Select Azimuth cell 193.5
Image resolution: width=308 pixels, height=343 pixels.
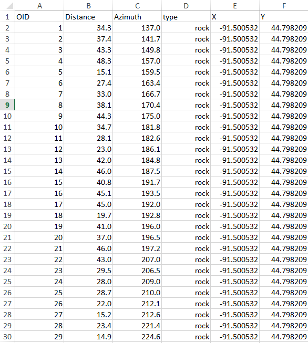pyautogui.click(x=137, y=193)
